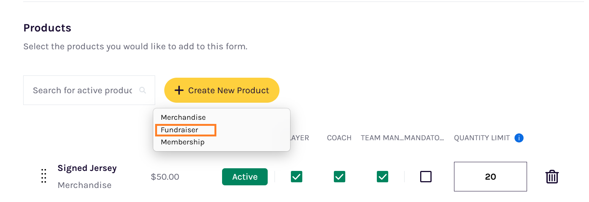This screenshot has height=202, width=589.
Task: Click the Quantity Limit column header
Action: pos(482,138)
